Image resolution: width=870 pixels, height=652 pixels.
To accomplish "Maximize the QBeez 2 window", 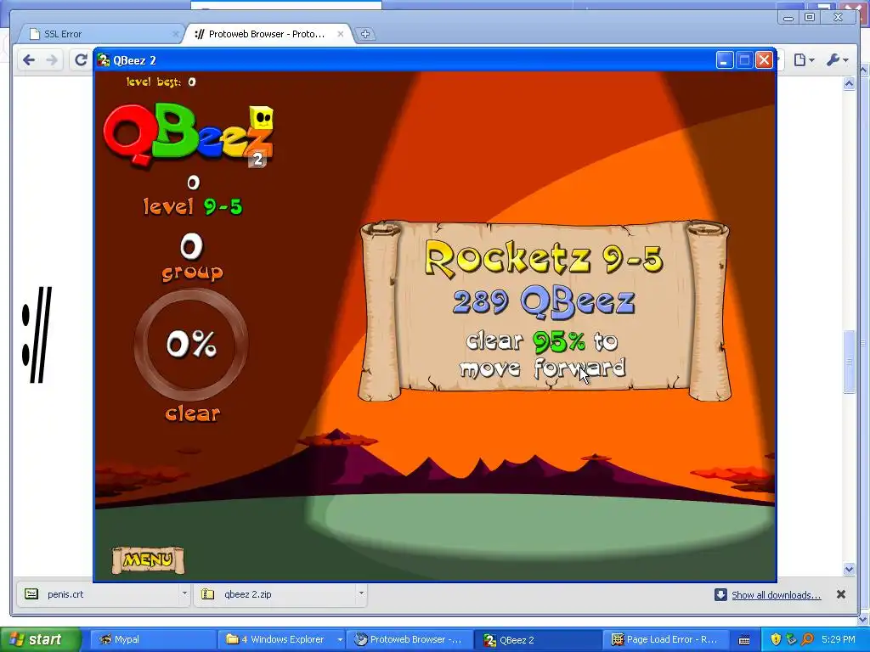I will (744, 60).
